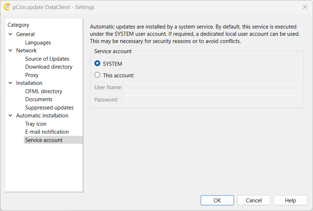The width and height of the screenshot is (313, 211).
Task: Collapse the Installation category chevron
Action: (10, 83)
